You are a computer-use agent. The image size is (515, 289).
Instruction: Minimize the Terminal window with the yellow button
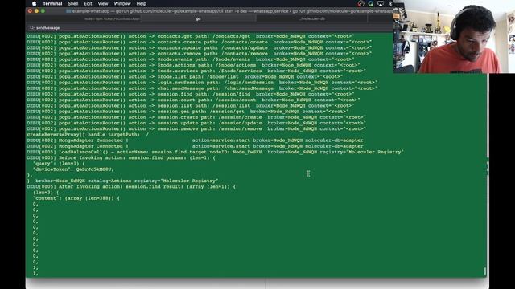[36, 11]
